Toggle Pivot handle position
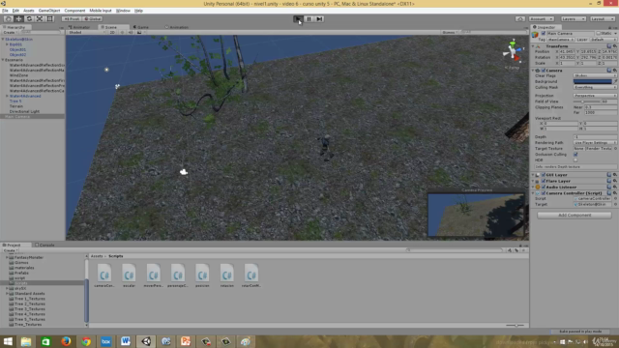This screenshot has height=348, width=619. click(x=72, y=18)
